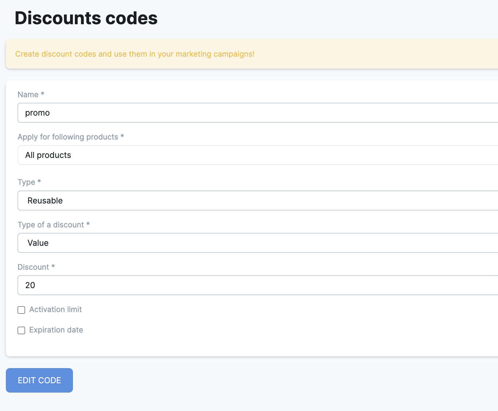Focus the Discount field containing 20
The height and width of the screenshot is (411, 498).
pos(257,285)
